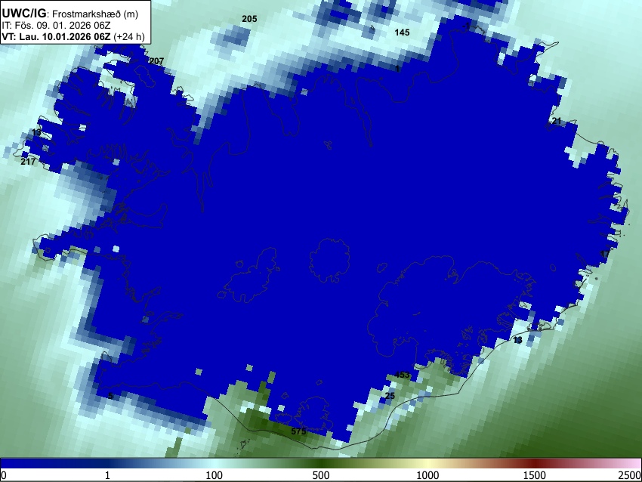Image resolution: width=642 pixels, height=482 pixels.
Task: Click the map value 25
Action: (x=390, y=396)
